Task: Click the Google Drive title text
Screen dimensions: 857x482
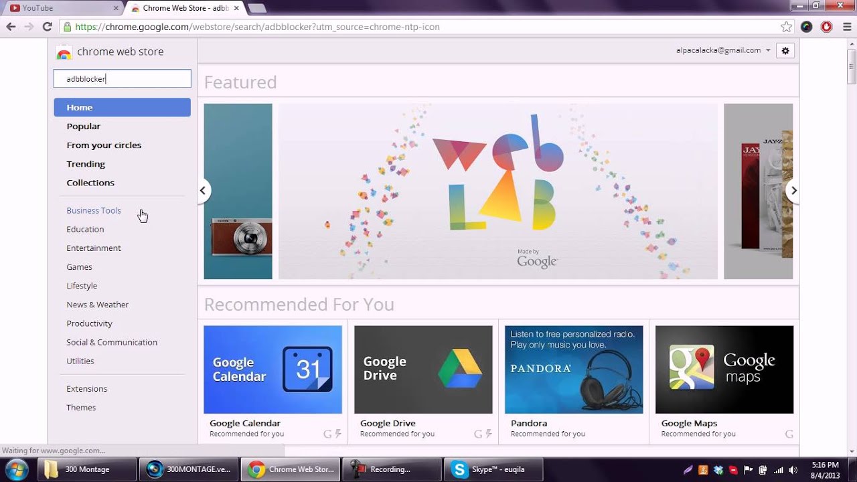Action: [x=388, y=423]
